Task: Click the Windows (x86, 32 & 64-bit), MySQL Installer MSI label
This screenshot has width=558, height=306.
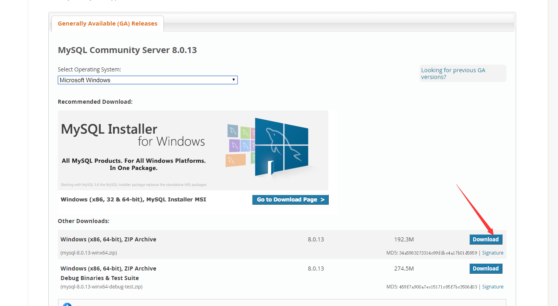Action: click(133, 199)
